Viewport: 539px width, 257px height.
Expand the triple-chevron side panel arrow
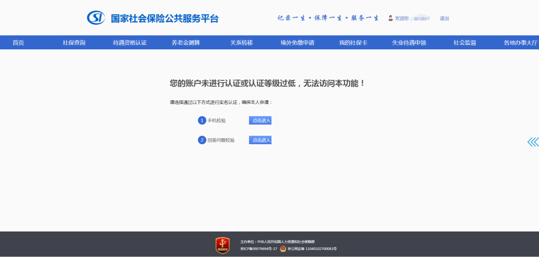click(533, 142)
